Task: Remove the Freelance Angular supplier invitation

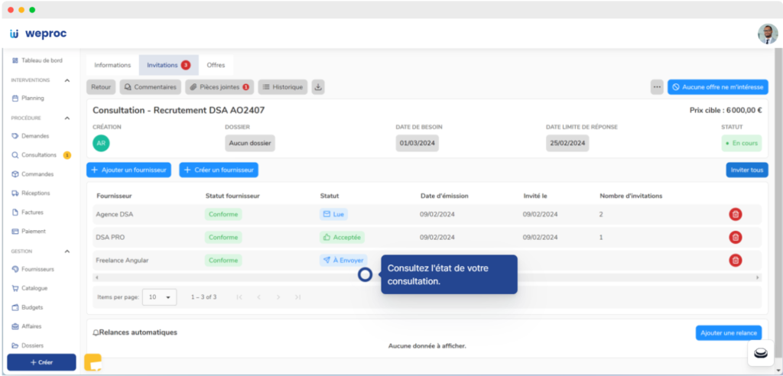Action: click(735, 261)
